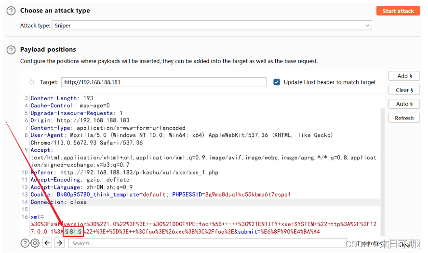Open the search help icon below the editor
The width and height of the screenshot is (428, 253).
25,243
